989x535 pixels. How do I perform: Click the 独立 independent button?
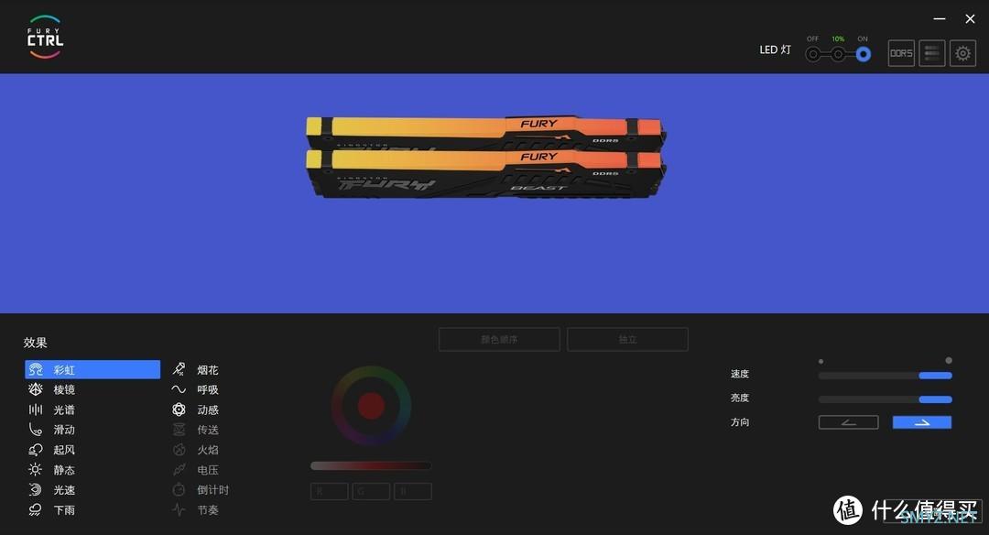tap(627, 340)
